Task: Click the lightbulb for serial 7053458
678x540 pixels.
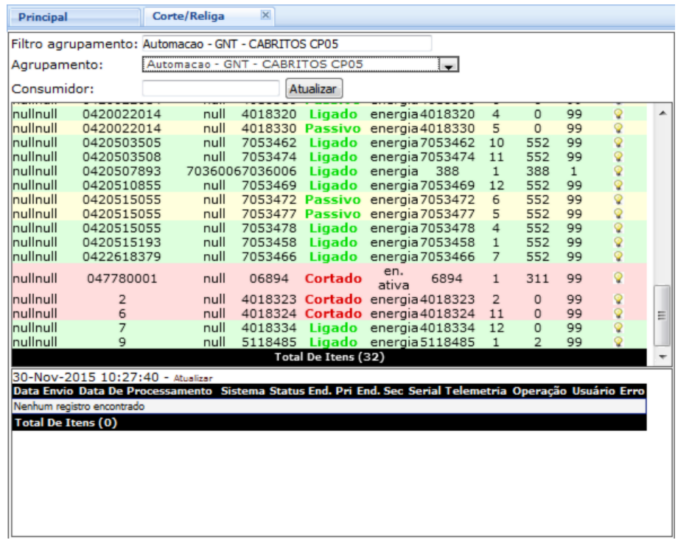Action: coord(618,242)
